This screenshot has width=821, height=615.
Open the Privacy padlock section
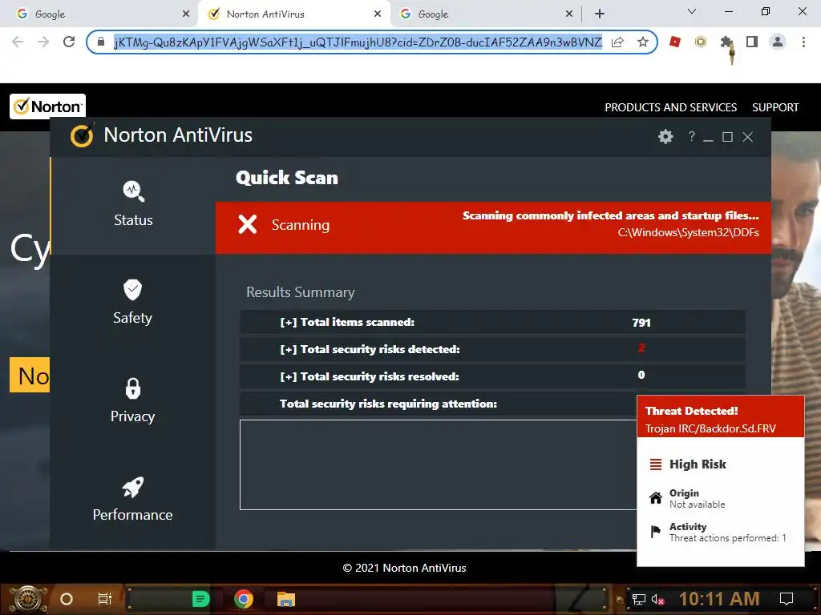132,400
